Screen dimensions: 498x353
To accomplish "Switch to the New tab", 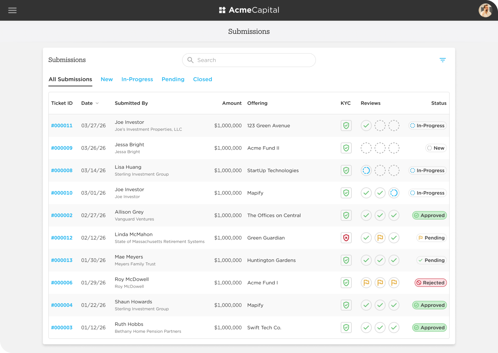I will coord(107,79).
